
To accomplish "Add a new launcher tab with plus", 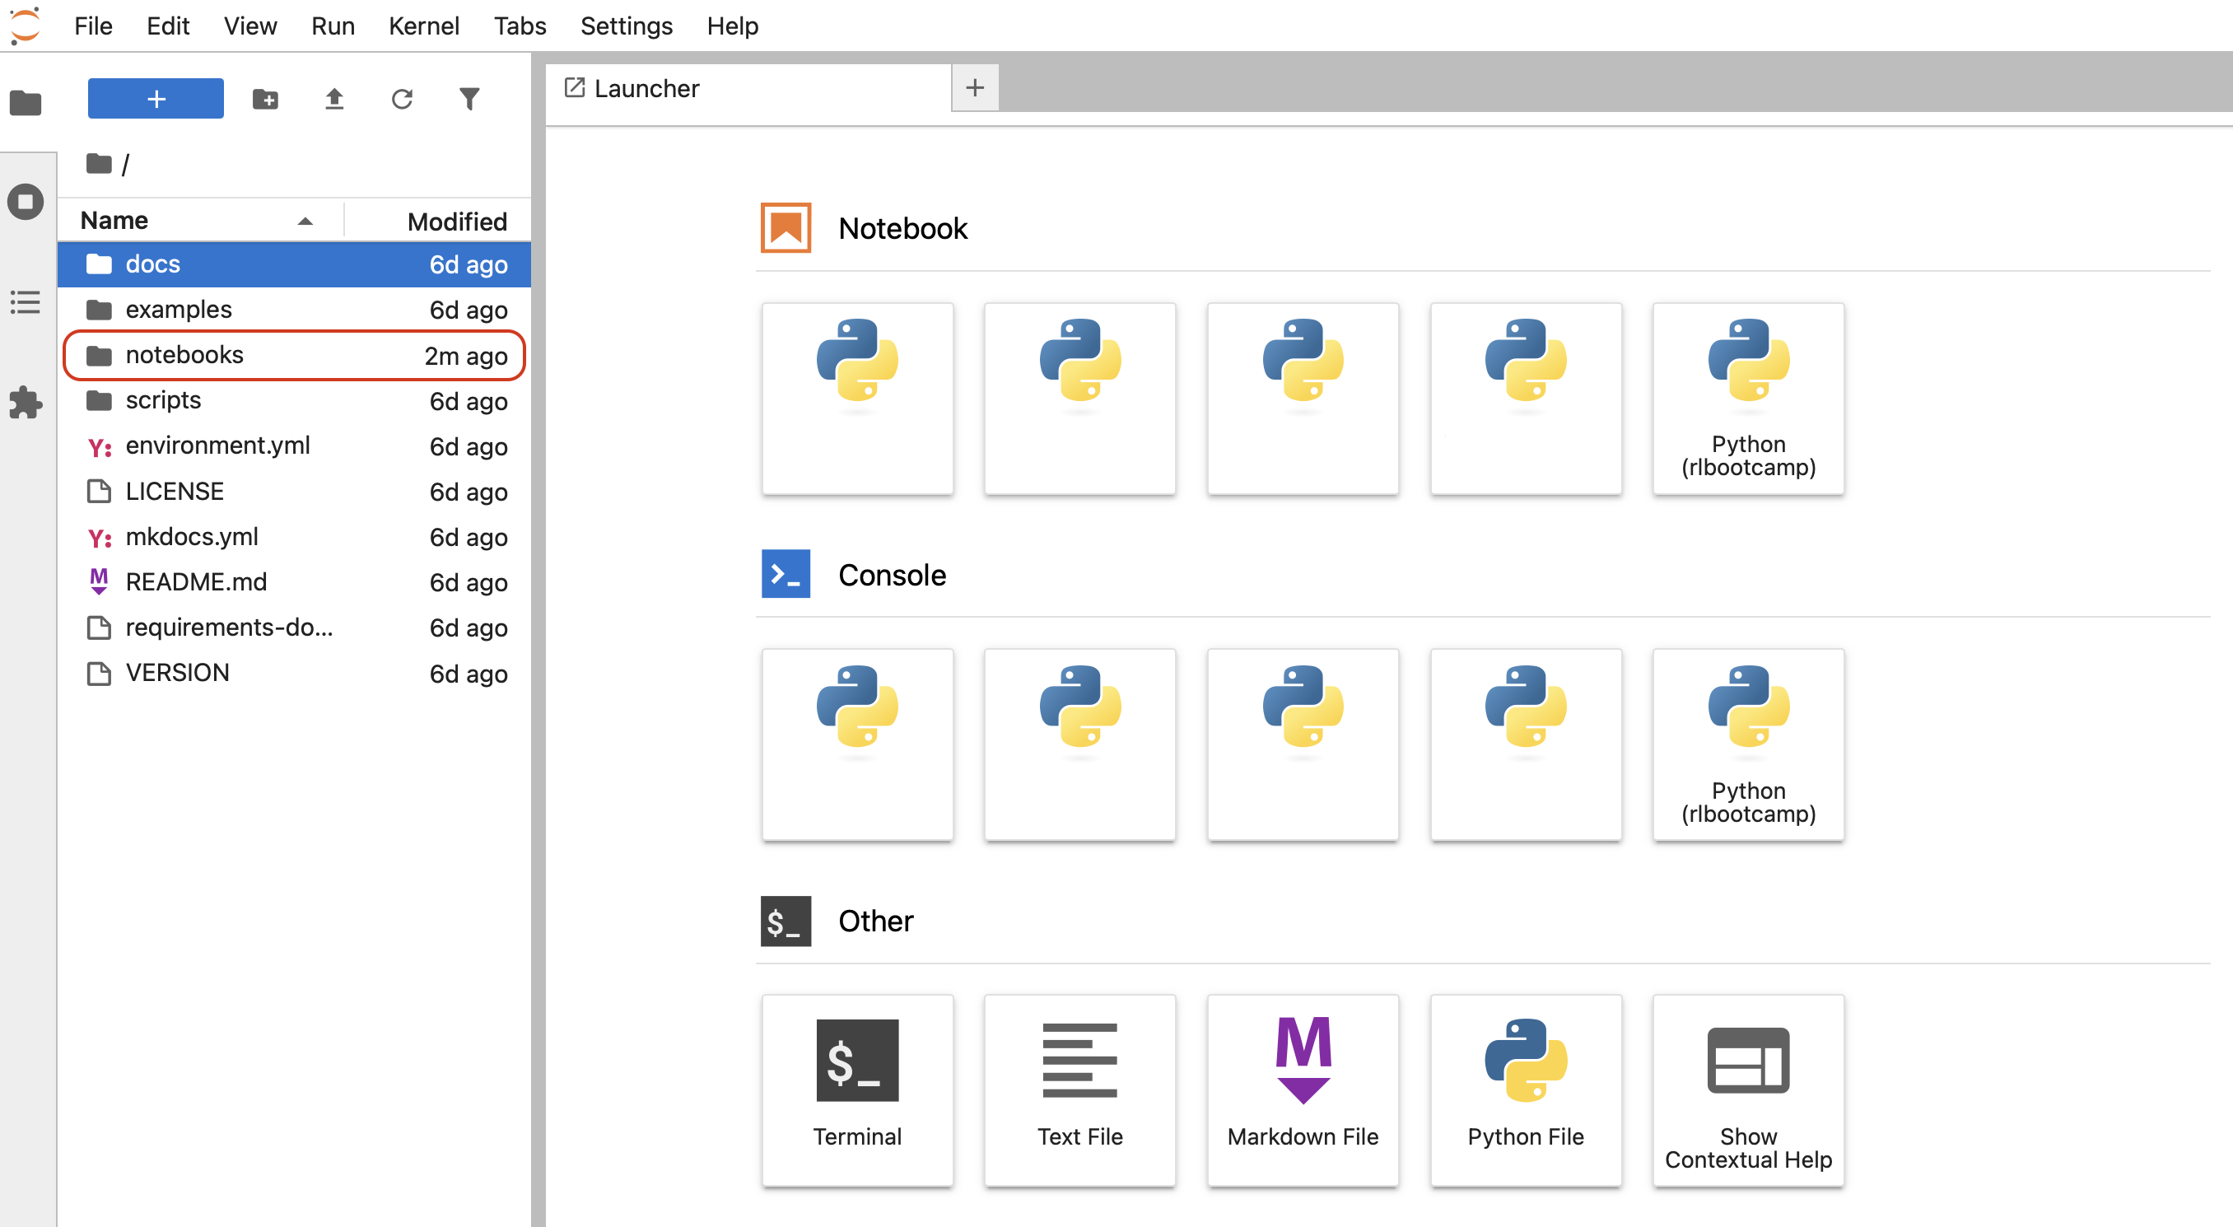I will point(975,87).
